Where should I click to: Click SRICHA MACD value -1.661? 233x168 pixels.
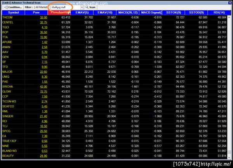pyautogui.click(x=134, y=87)
